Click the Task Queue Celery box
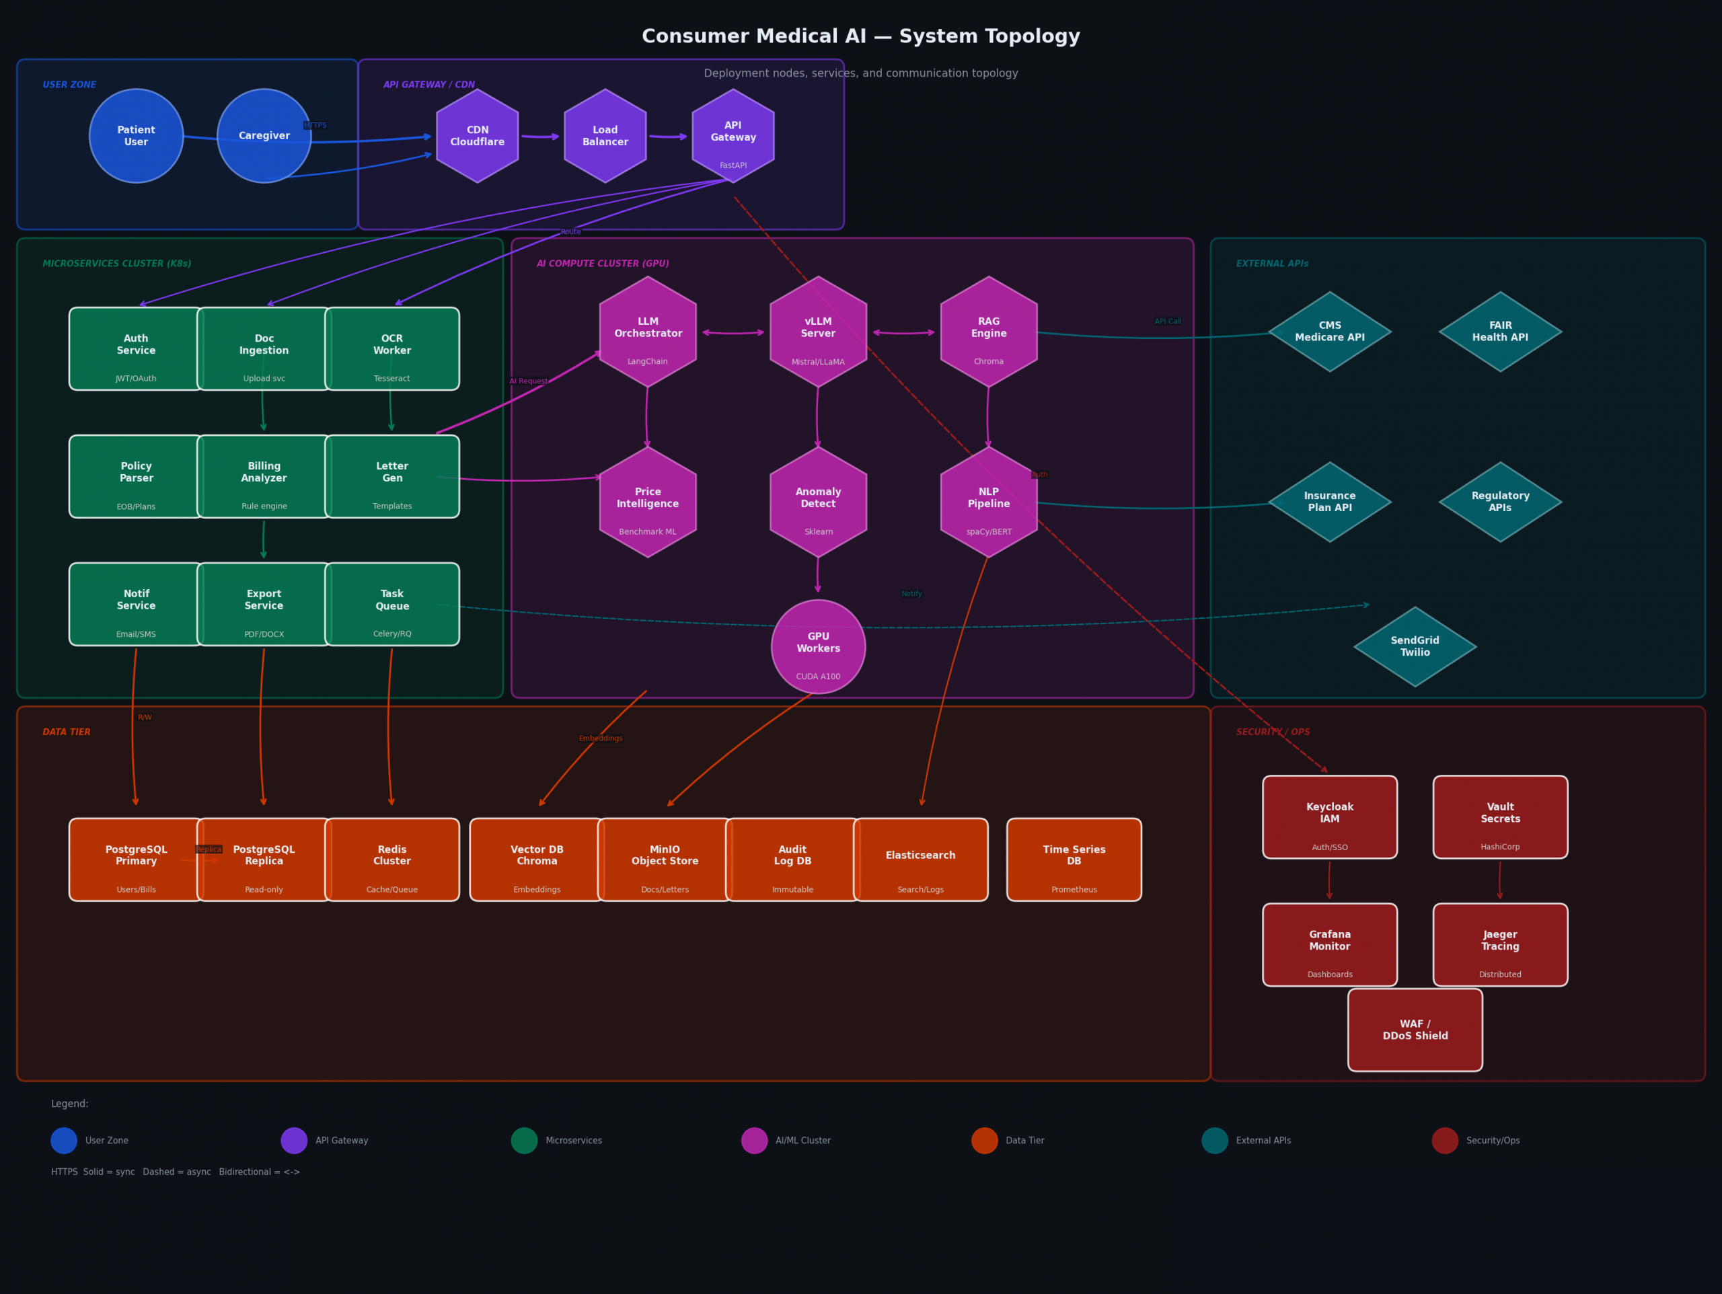1722x1294 pixels. click(392, 604)
